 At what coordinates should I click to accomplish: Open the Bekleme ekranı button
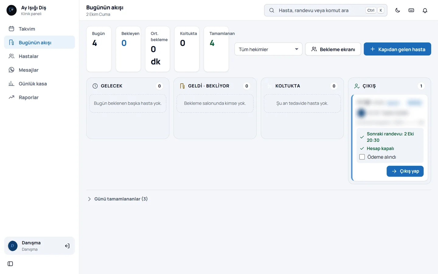(x=333, y=49)
